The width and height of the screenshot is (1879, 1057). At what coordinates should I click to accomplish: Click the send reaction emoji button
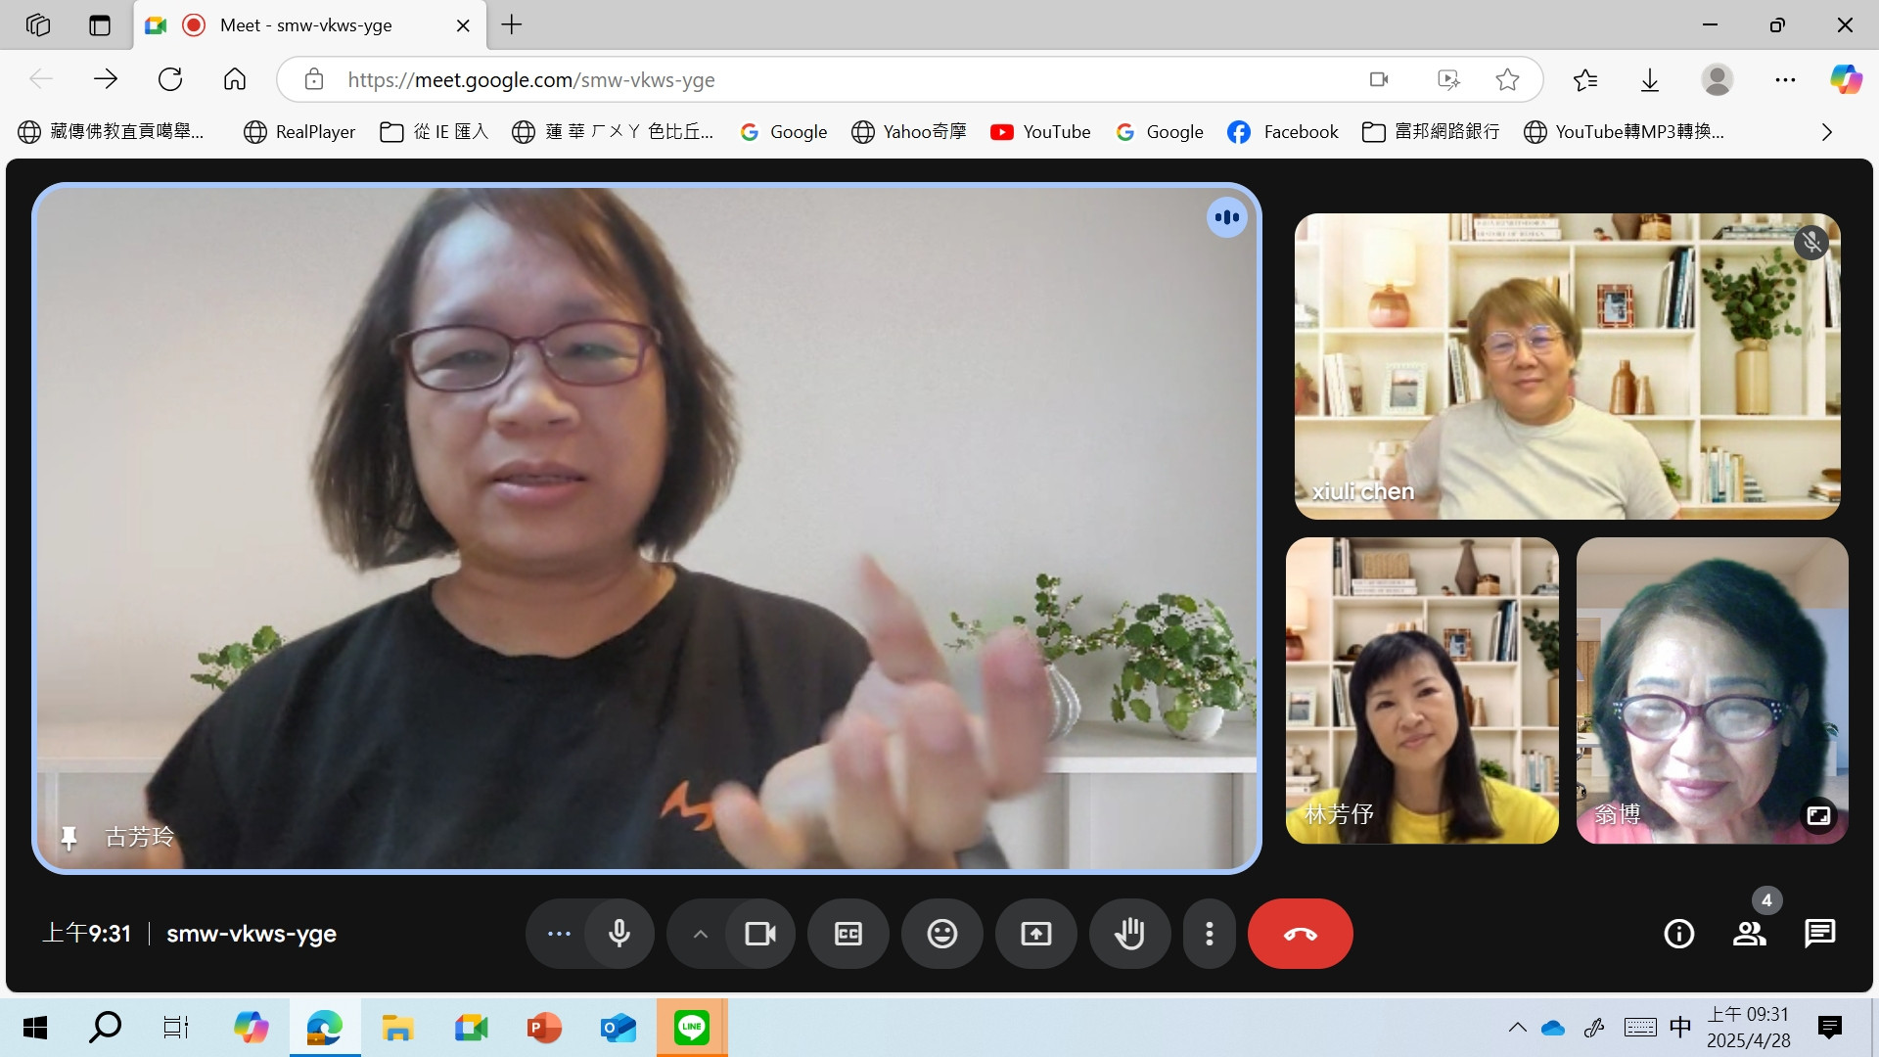[941, 934]
